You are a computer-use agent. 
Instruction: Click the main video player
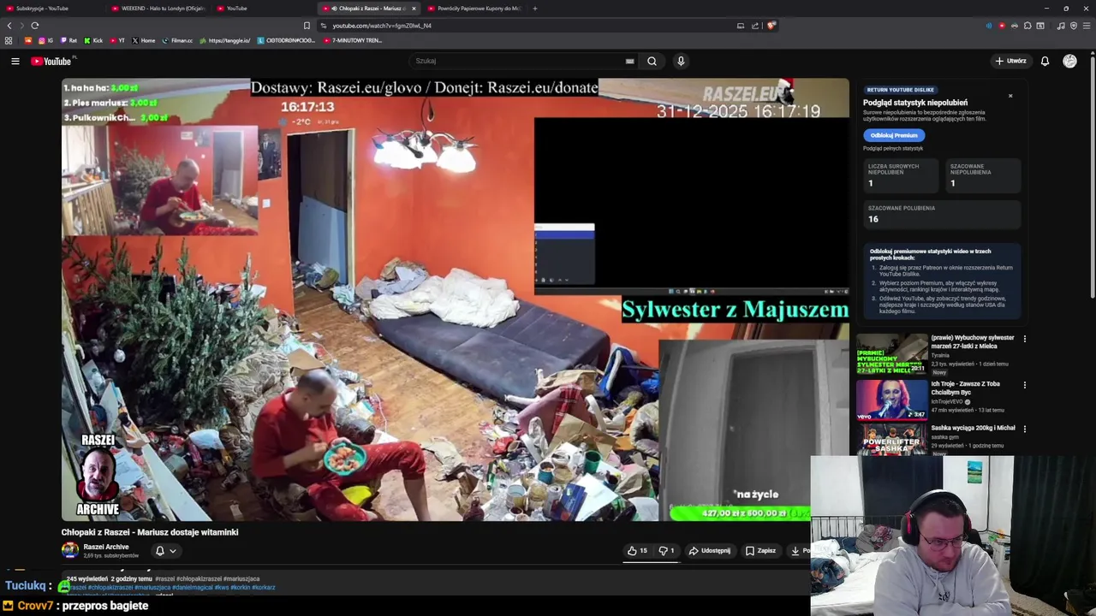455,299
